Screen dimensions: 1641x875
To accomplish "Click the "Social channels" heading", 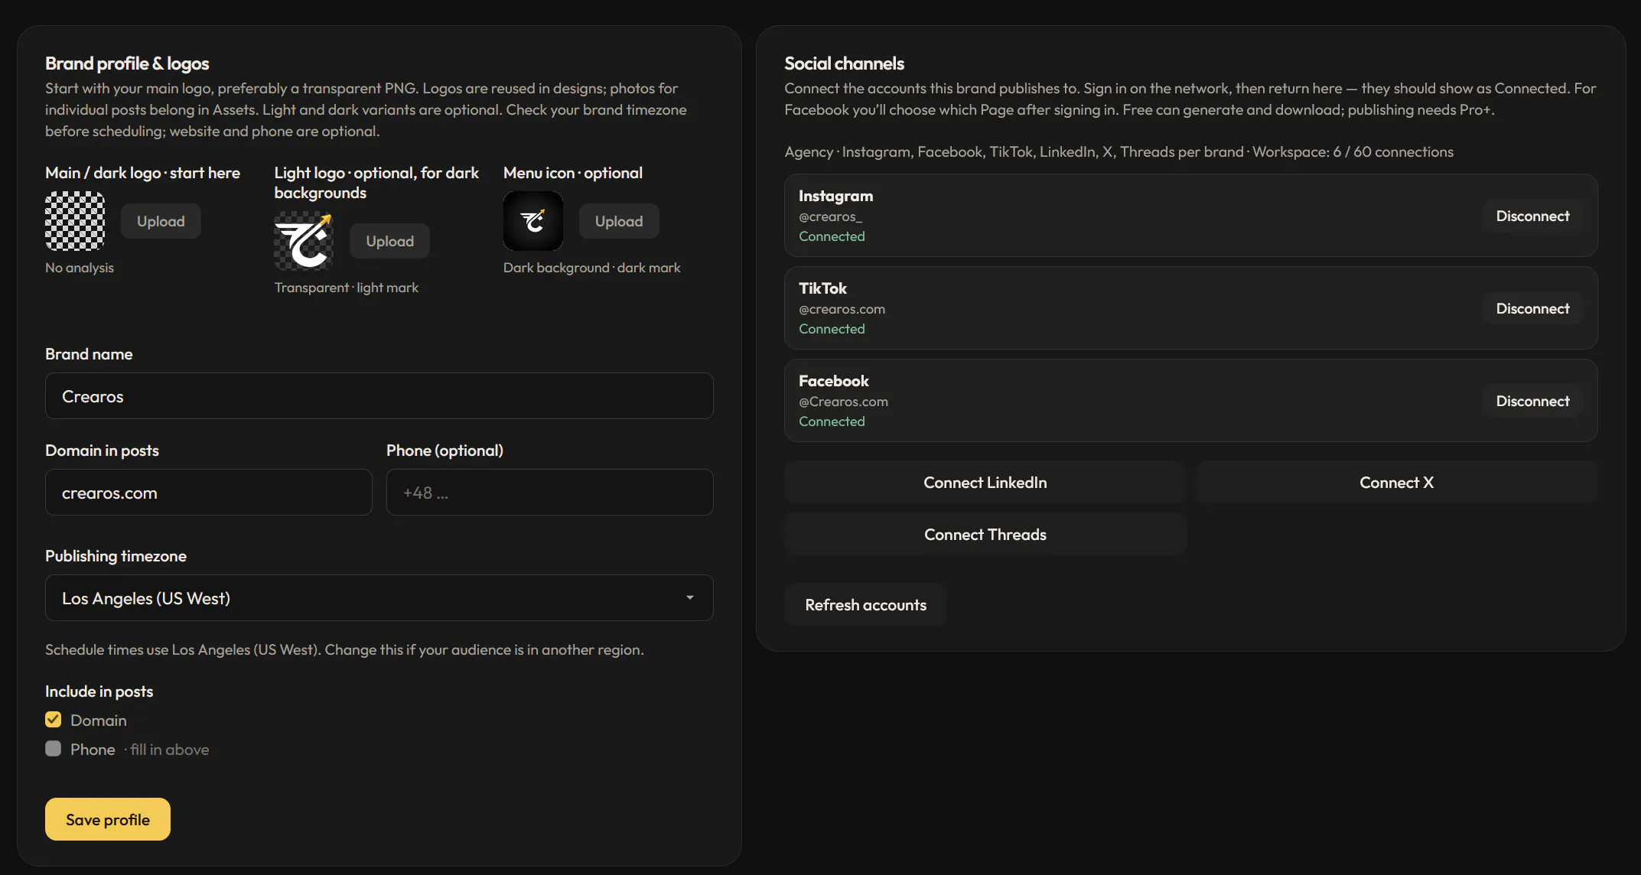I will (845, 63).
